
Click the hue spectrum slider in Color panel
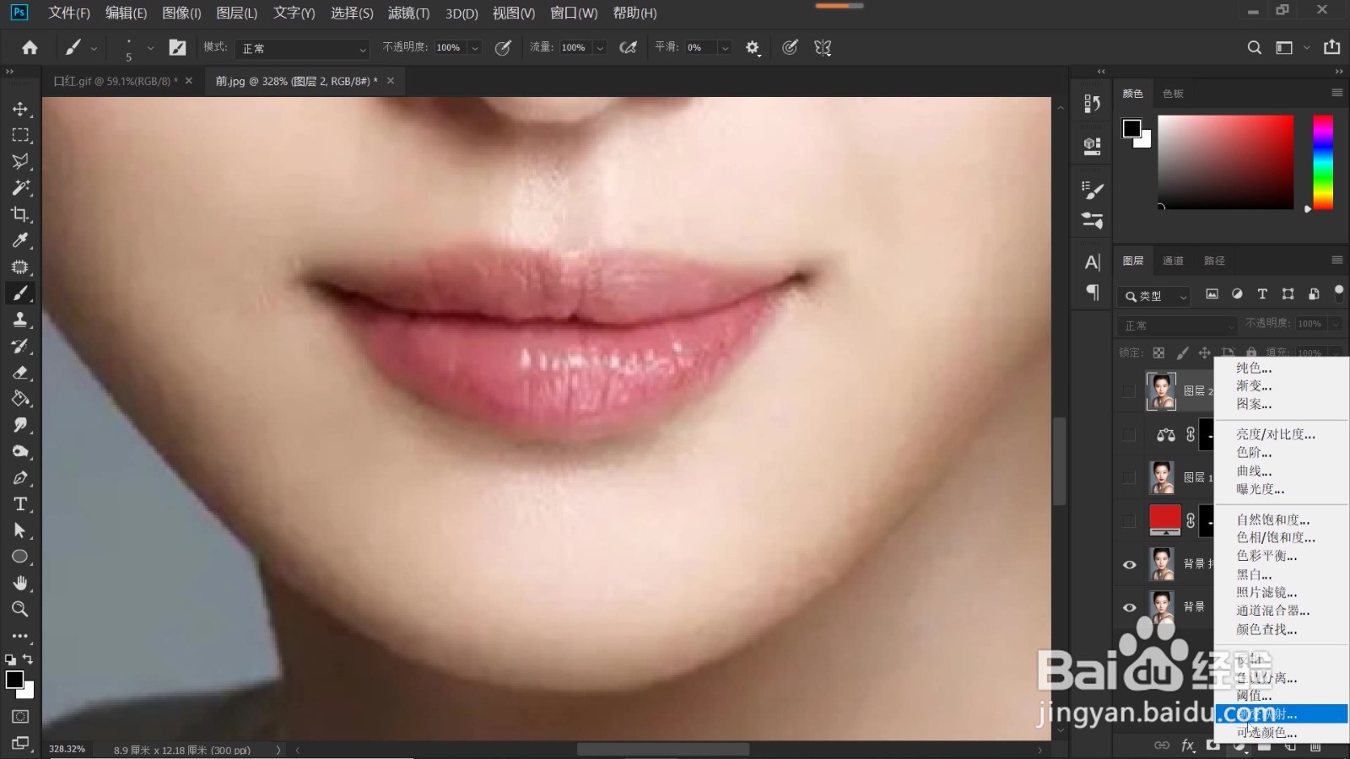pos(1323,162)
